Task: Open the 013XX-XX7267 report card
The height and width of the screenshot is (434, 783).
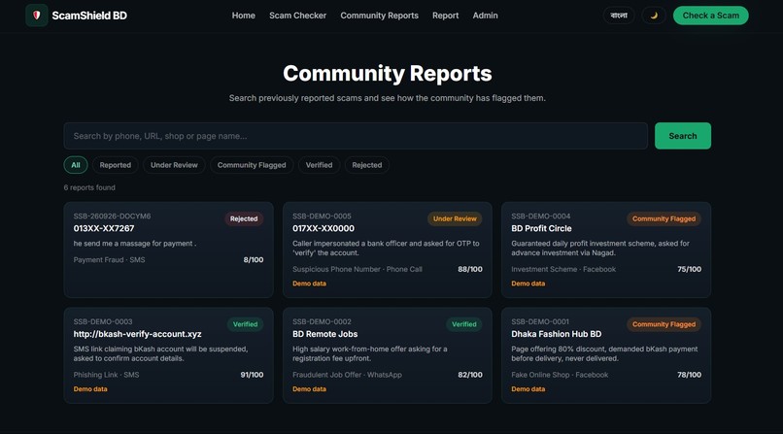Action: pos(168,250)
